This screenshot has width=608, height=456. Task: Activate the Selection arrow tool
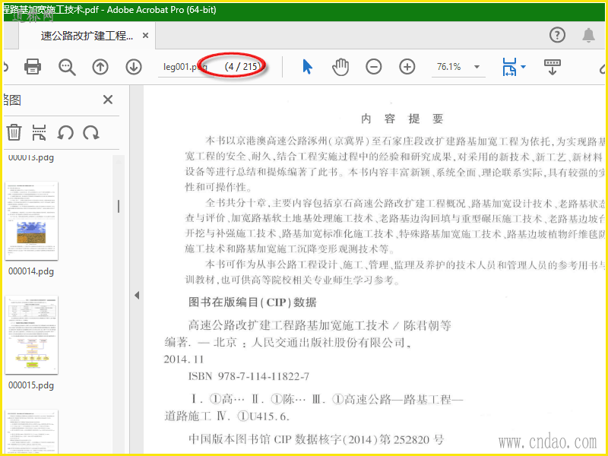(307, 67)
